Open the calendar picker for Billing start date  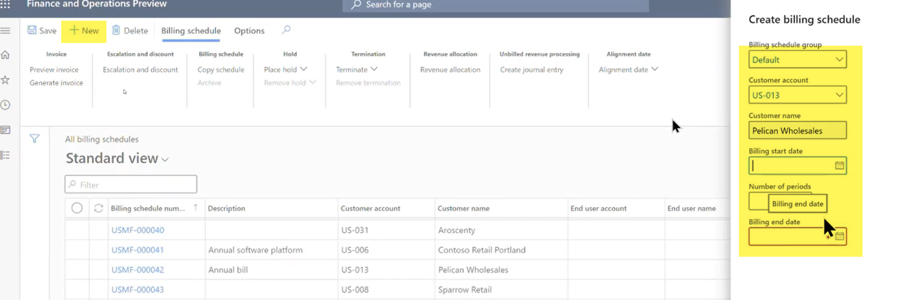839,165
